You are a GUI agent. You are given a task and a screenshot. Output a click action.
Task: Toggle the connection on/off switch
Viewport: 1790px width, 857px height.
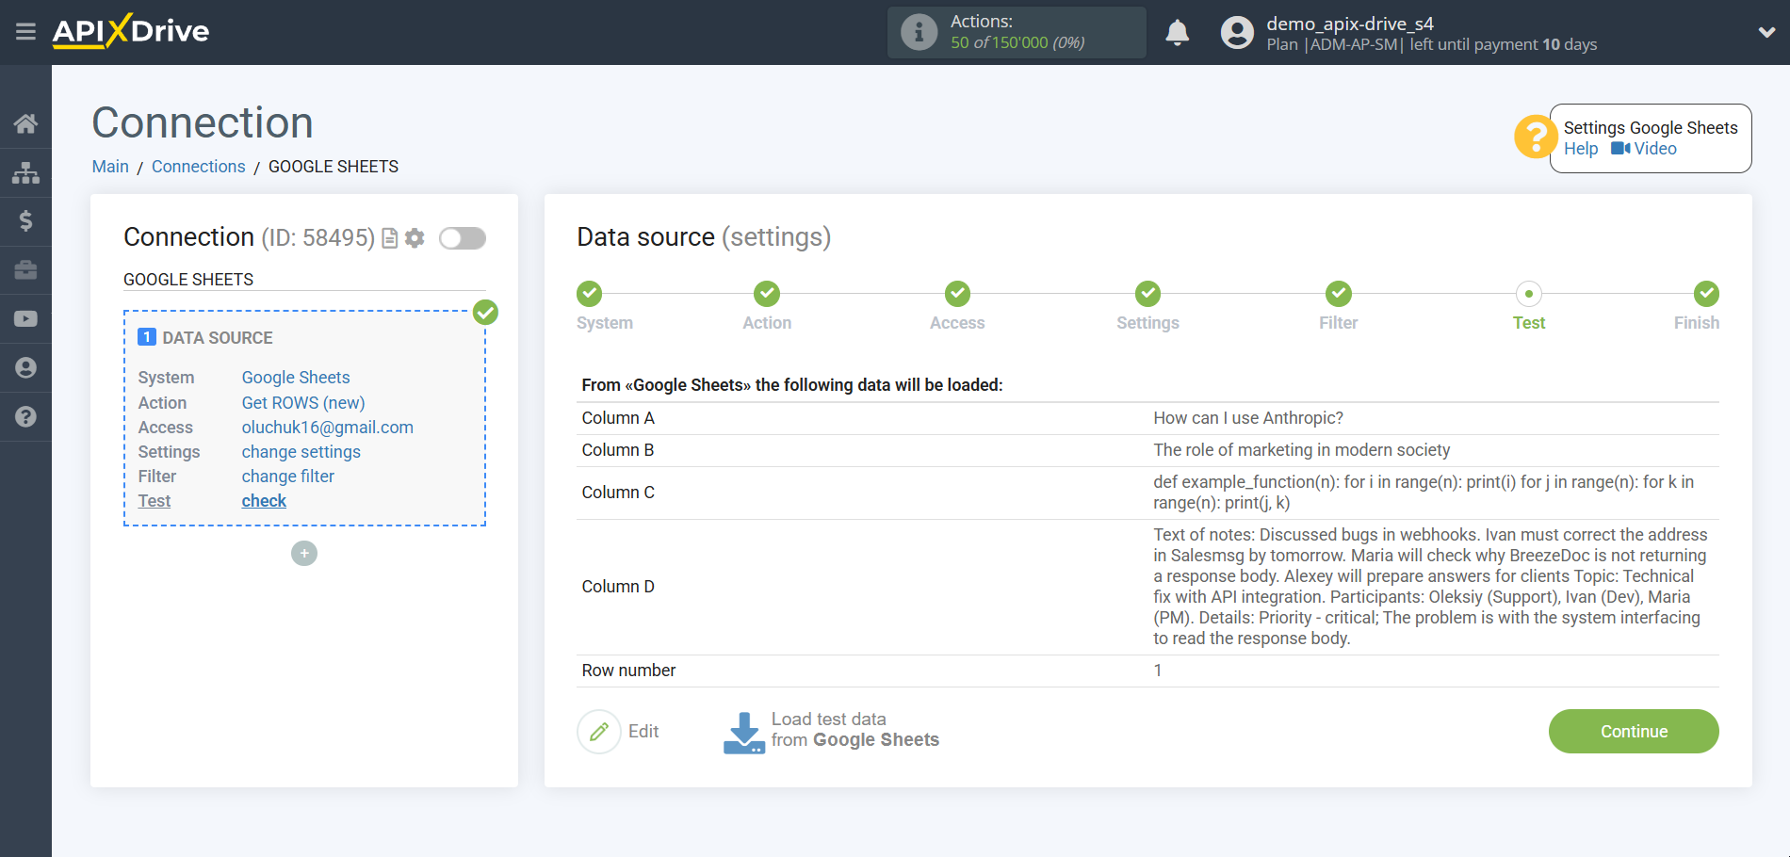(x=463, y=238)
